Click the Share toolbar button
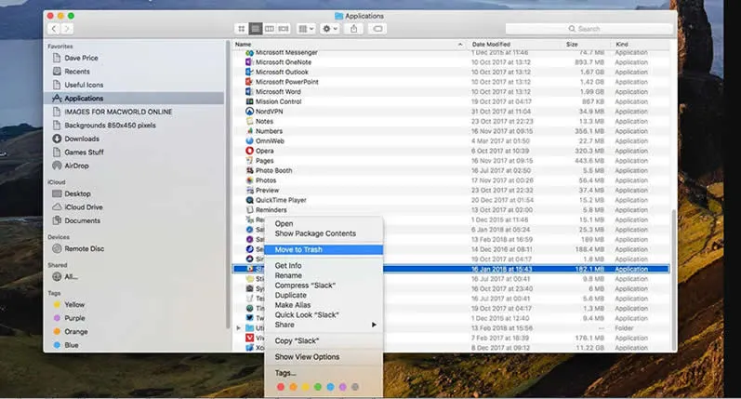This screenshot has height=399, width=741. click(353, 29)
